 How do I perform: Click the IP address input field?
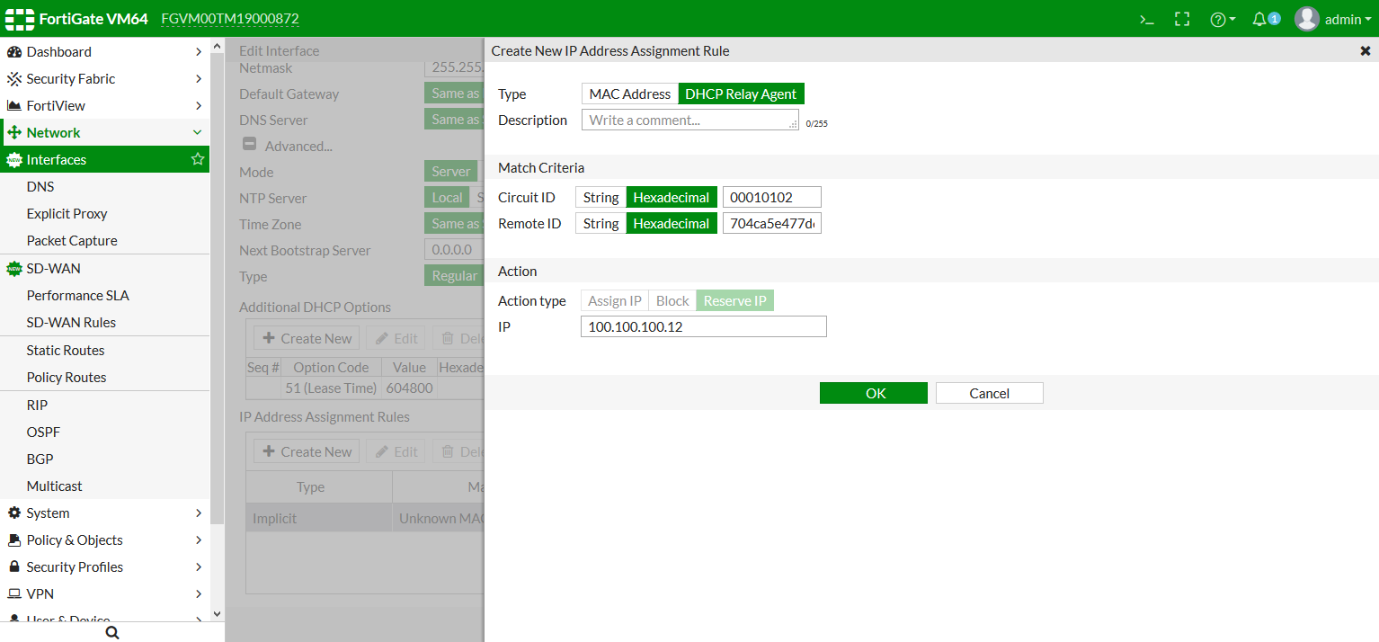[703, 326]
